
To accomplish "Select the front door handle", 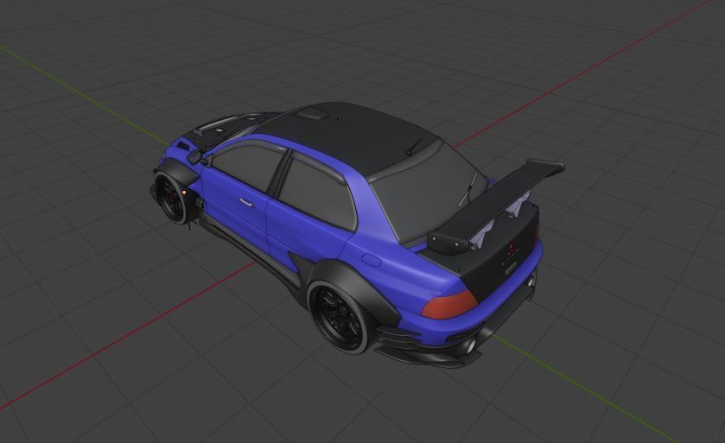I will pos(246,202).
